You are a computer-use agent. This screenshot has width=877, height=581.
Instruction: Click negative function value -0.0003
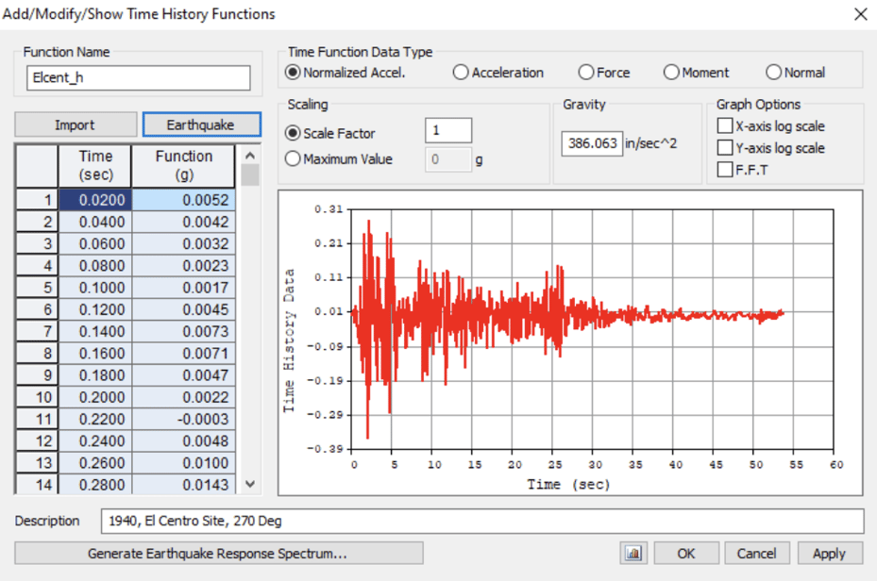pos(183,419)
